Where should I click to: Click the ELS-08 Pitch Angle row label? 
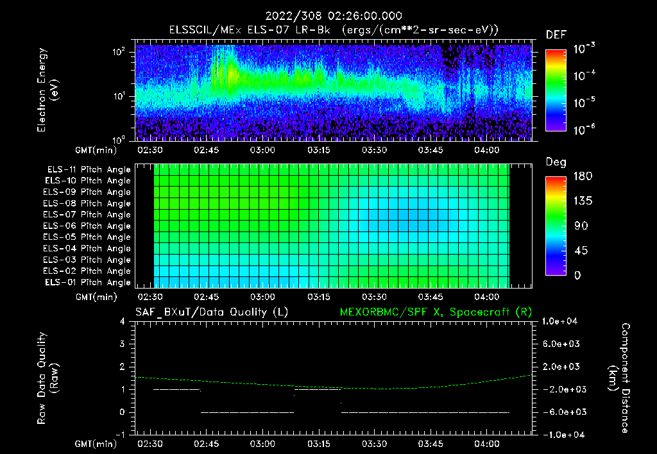pyautogui.click(x=87, y=203)
